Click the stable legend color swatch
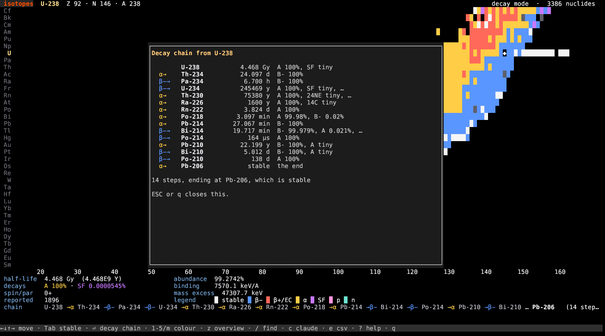Screen dimensions: 605x336 (216, 300)
